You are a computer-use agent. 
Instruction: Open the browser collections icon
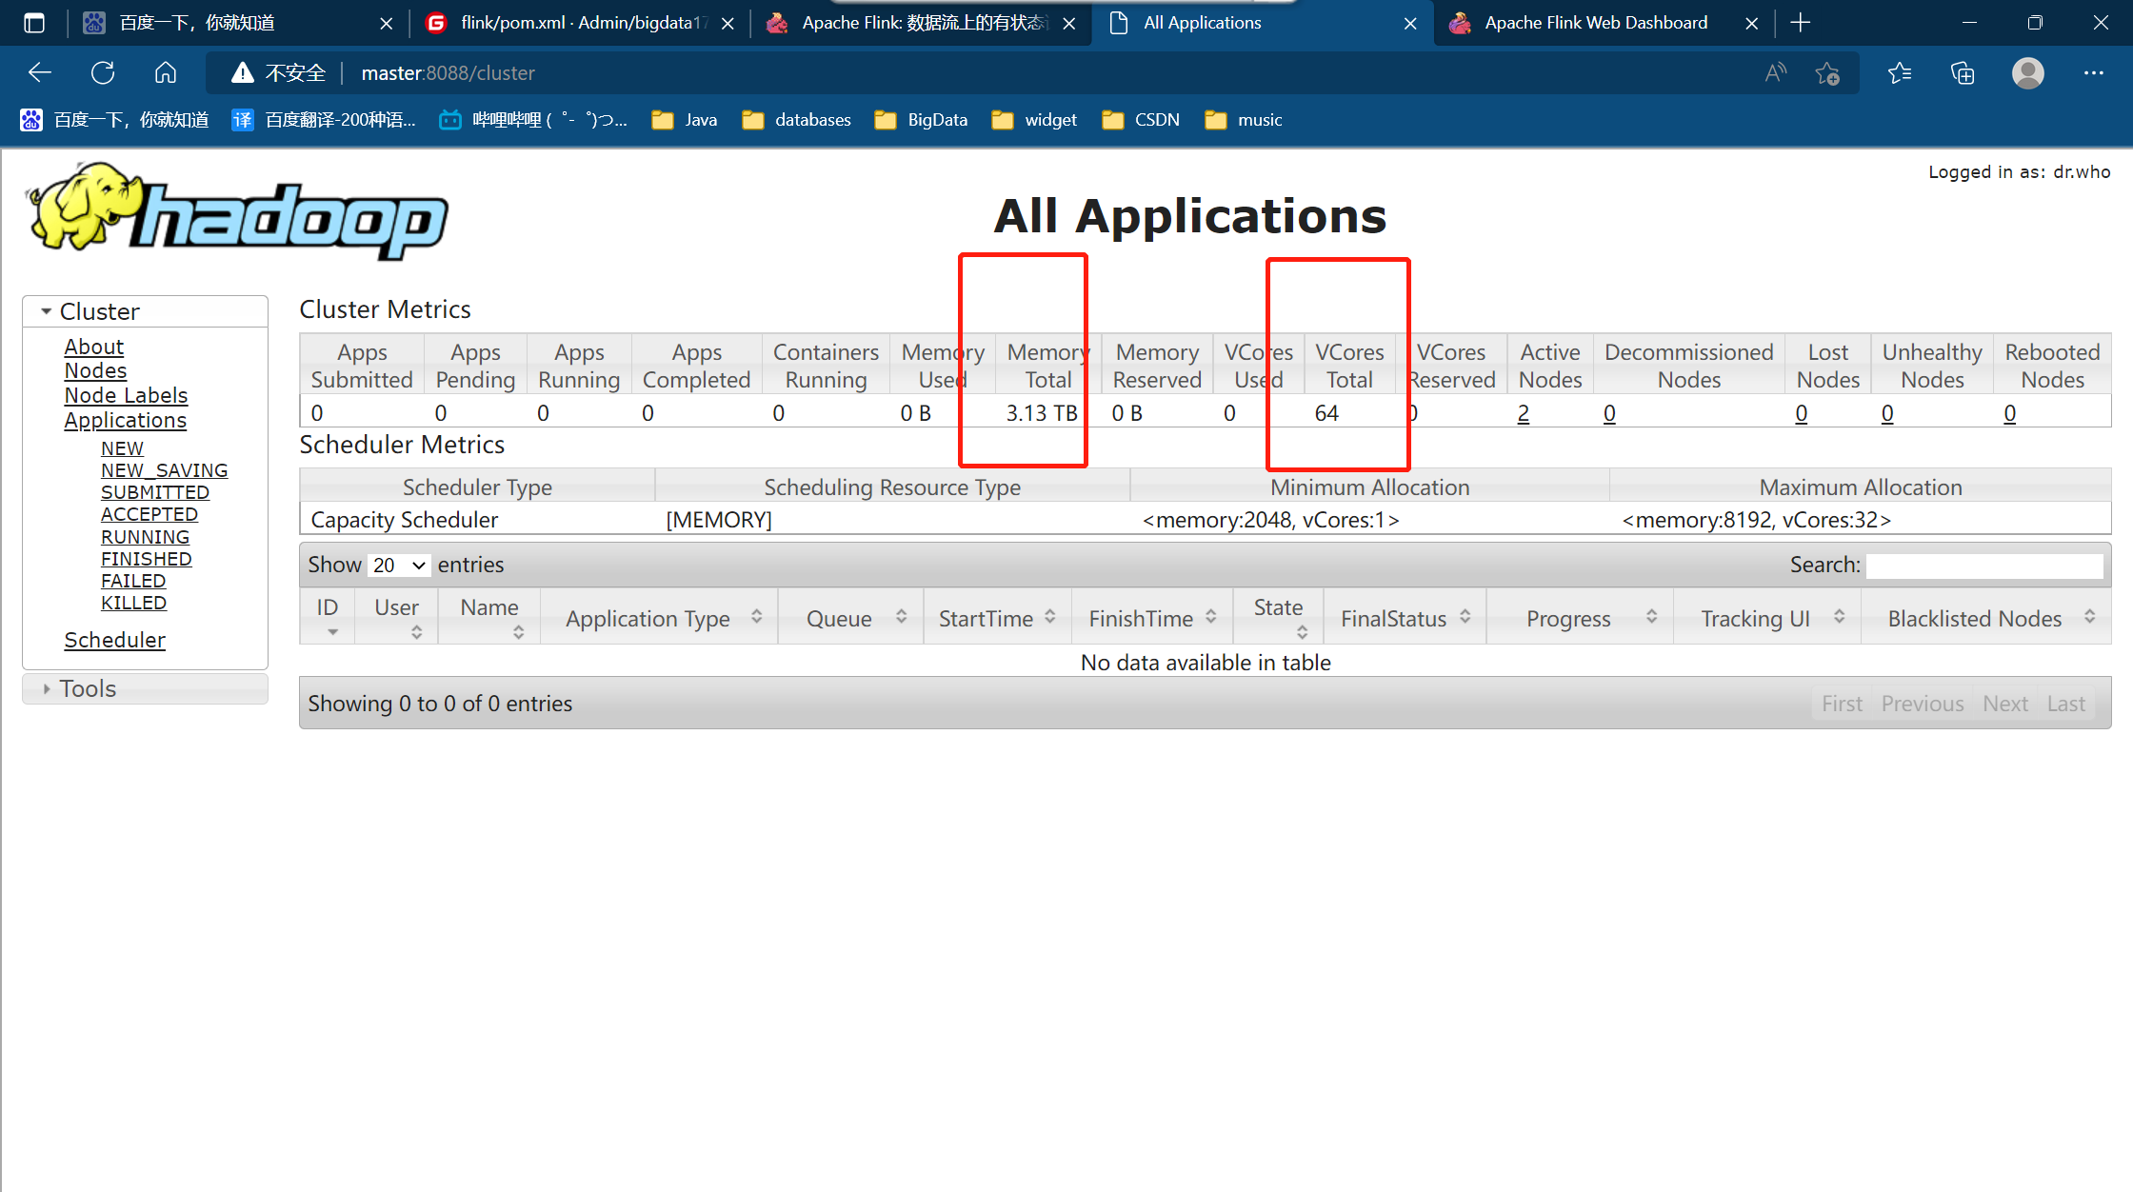pos(1963,73)
